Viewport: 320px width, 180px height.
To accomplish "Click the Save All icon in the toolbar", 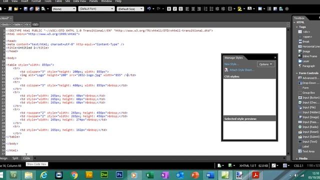I will point(31,9).
